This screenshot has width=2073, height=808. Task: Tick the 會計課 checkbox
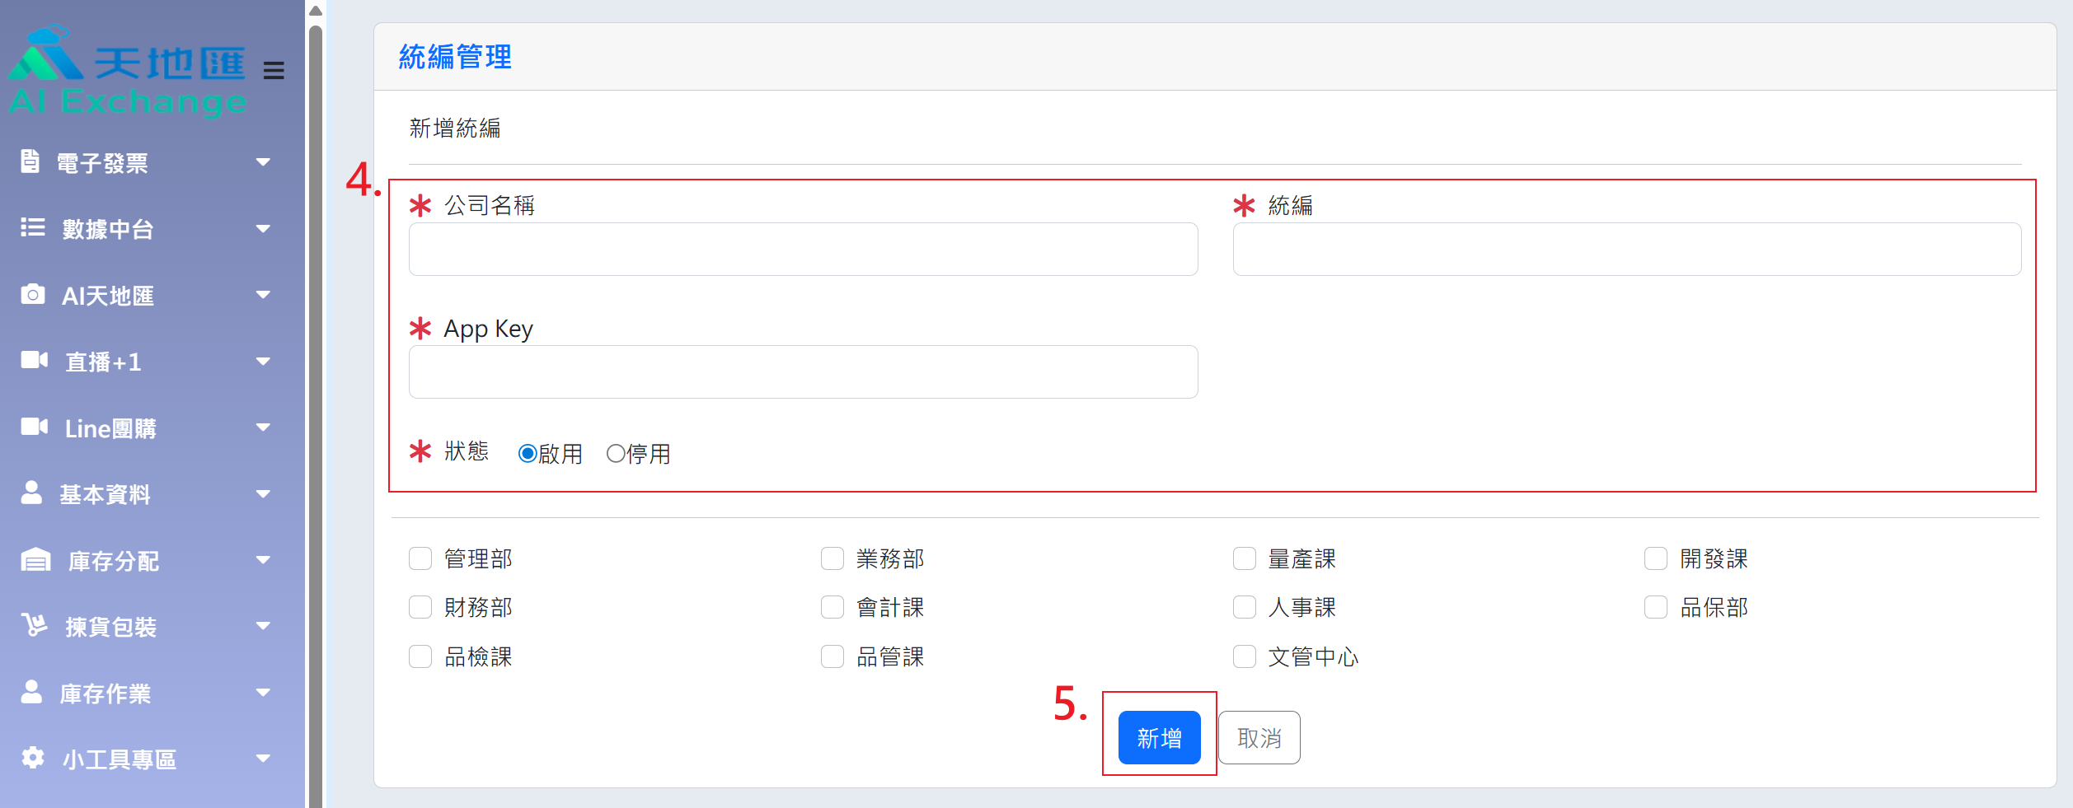(x=832, y=607)
